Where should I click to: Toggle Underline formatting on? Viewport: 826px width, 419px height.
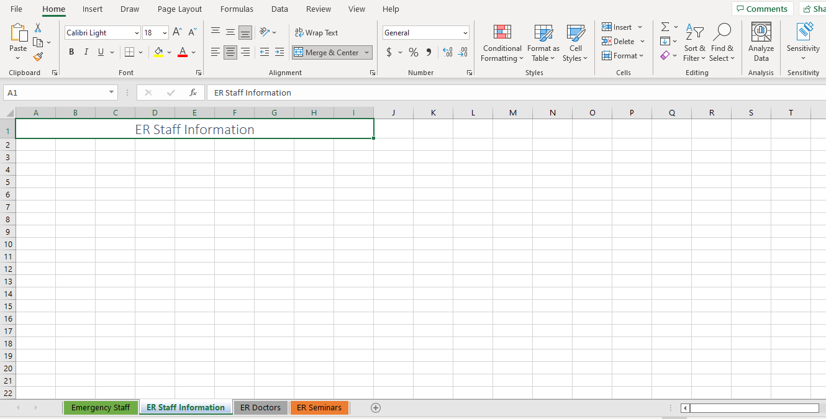click(x=99, y=52)
